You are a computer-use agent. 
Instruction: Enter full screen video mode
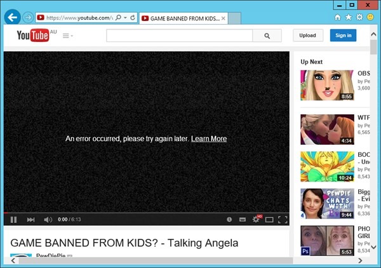(283, 220)
